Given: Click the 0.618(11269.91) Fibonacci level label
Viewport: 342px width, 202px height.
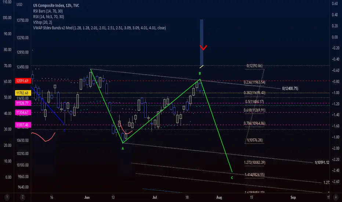Looking at the screenshot, I should [x=254, y=110].
